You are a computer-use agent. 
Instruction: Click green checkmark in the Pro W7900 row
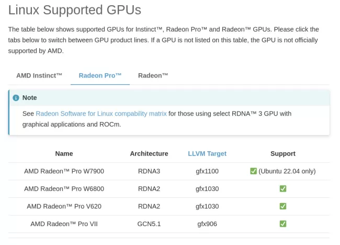point(253,171)
